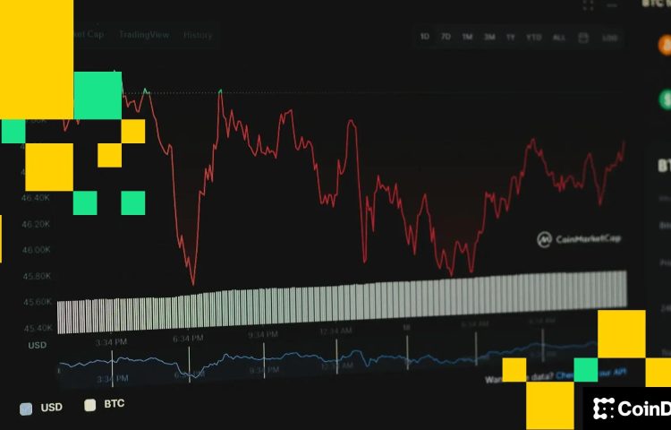Select the 1D time range
Image resolution: width=671 pixels, height=430 pixels.
pos(425,38)
